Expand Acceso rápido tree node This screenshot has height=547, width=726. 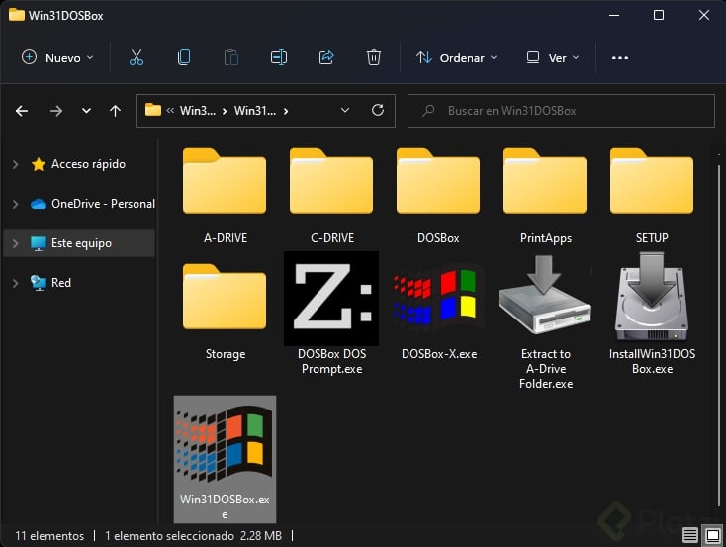click(x=15, y=164)
